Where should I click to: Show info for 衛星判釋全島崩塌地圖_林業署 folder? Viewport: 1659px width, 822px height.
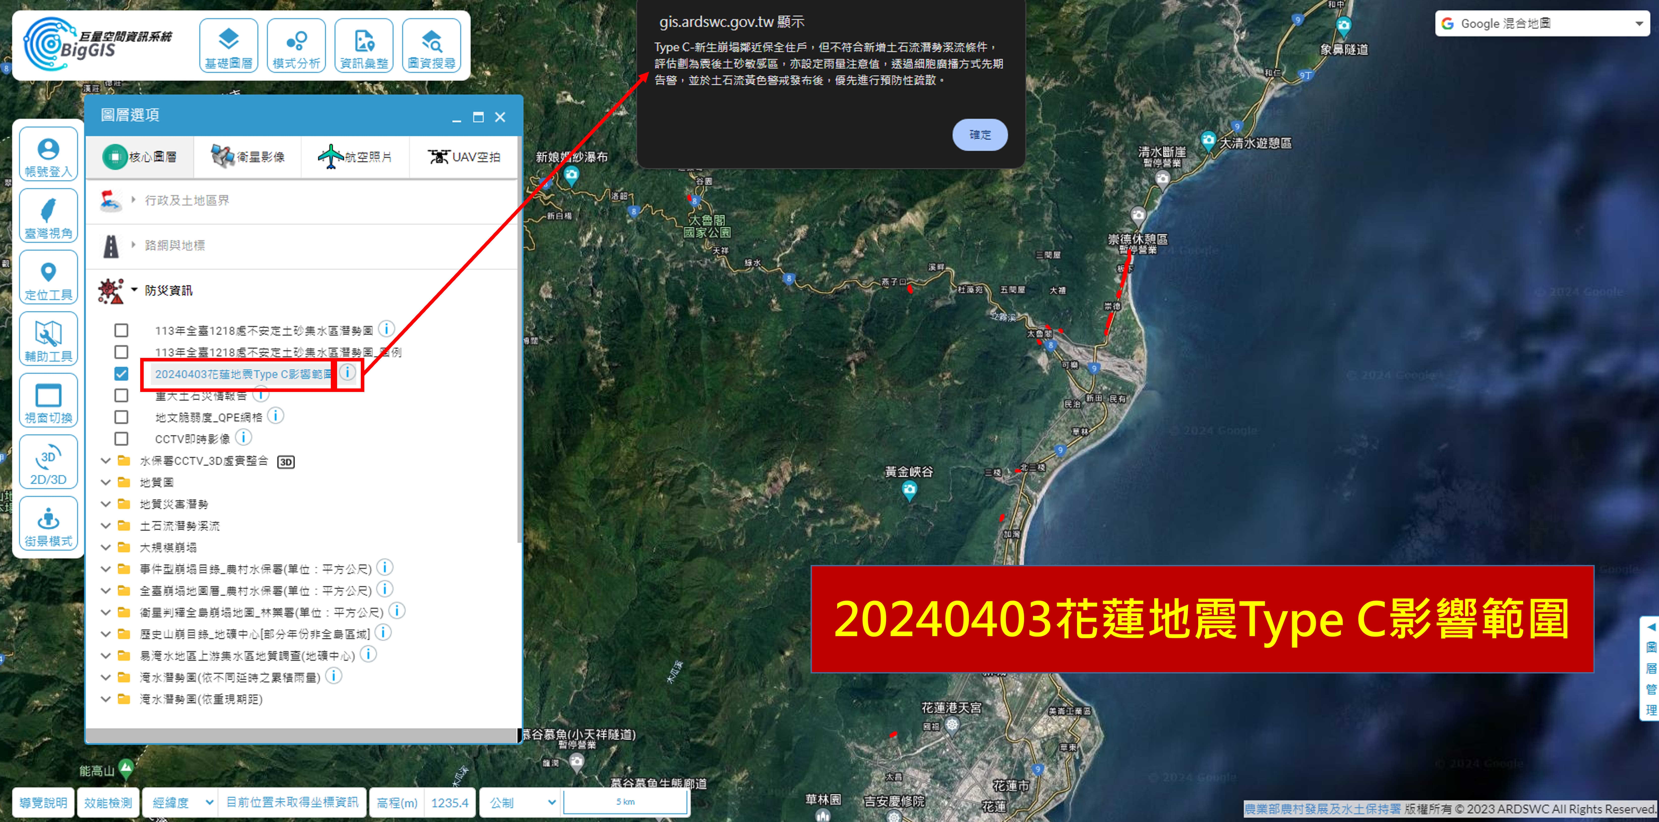click(397, 611)
